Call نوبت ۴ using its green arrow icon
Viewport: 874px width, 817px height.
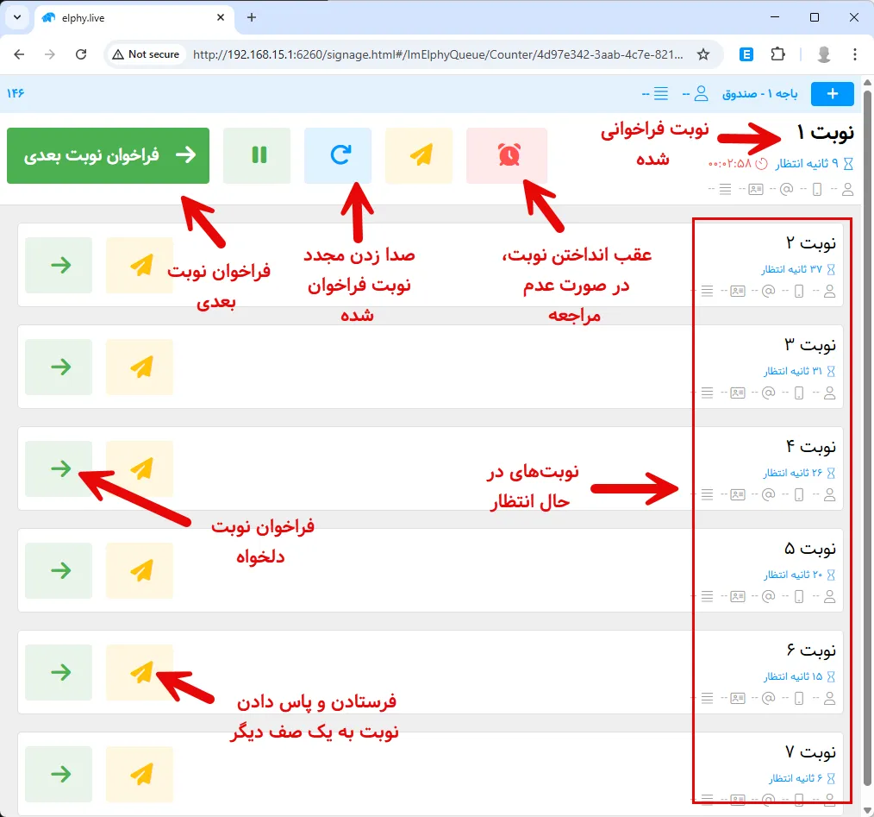59,468
